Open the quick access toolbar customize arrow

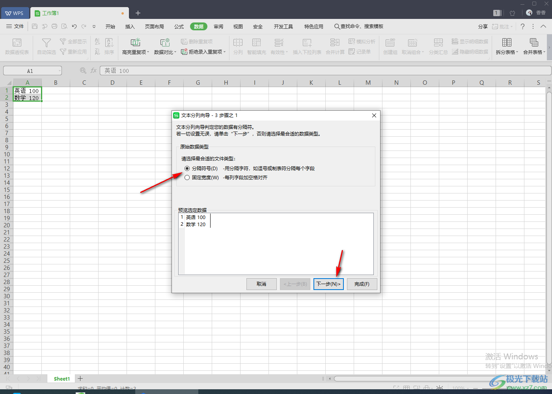tap(94, 26)
